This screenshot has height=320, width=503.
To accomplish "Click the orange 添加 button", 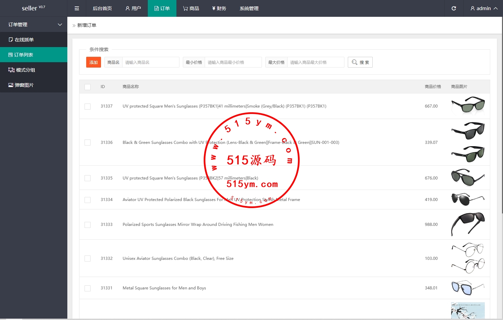I will (94, 62).
